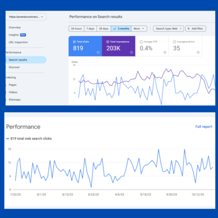The width and height of the screenshot is (218, 218).
Task: Toggle the Total impressions checkbox
Action: pos(108,42)
